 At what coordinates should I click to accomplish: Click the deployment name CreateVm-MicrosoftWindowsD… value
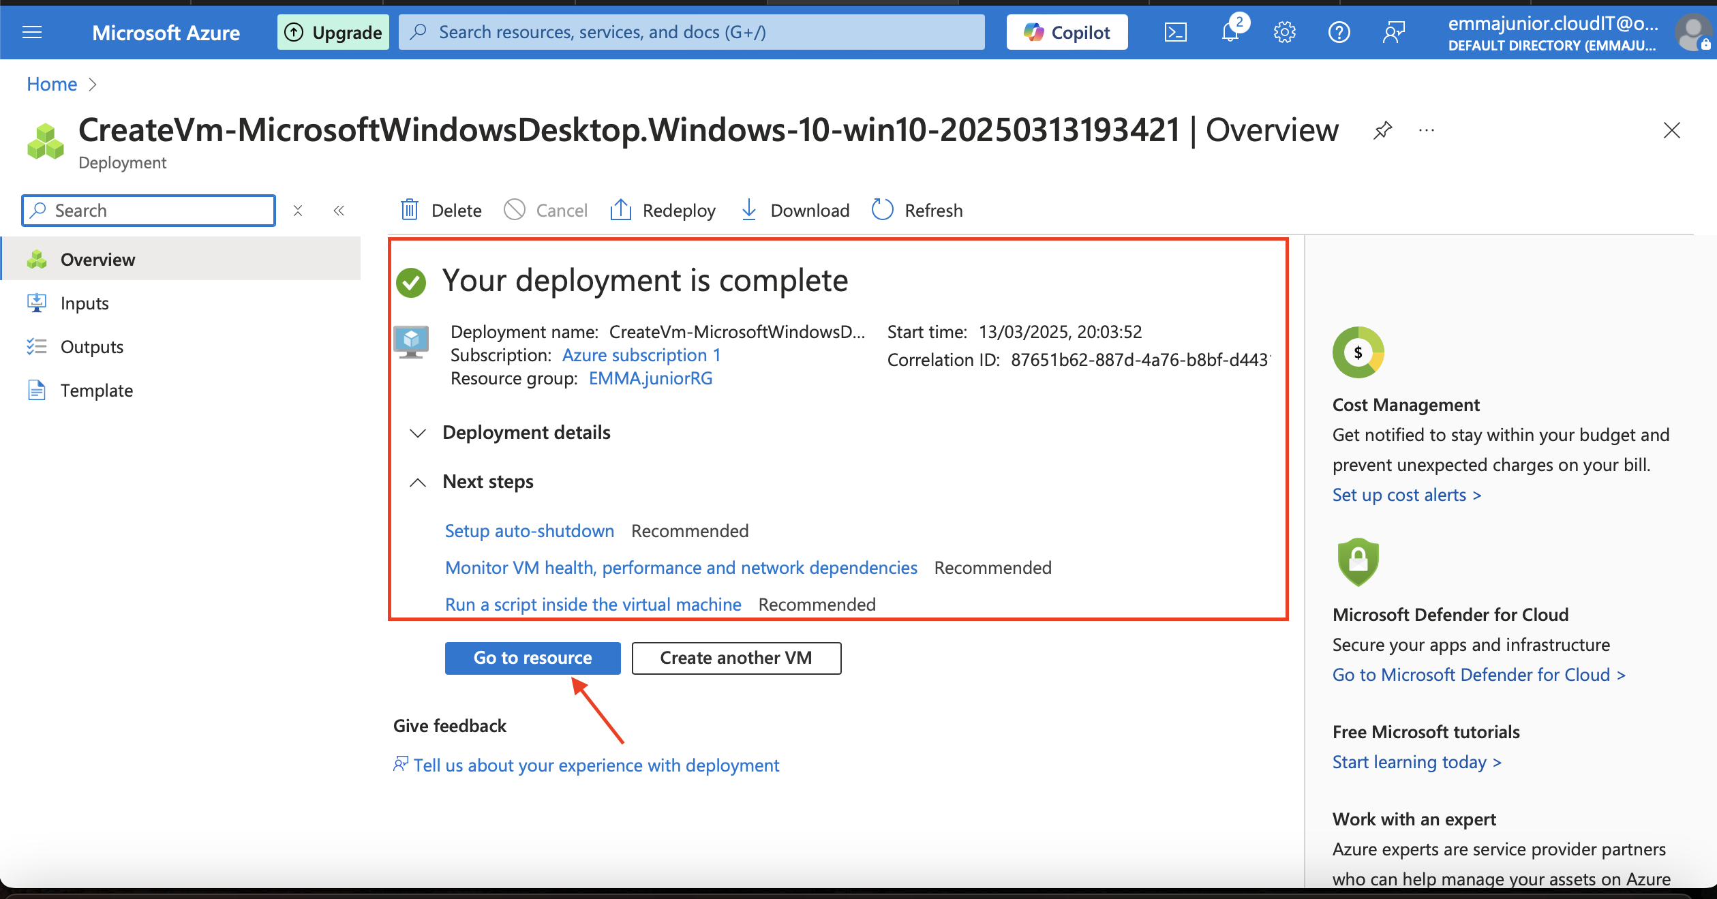737,331
